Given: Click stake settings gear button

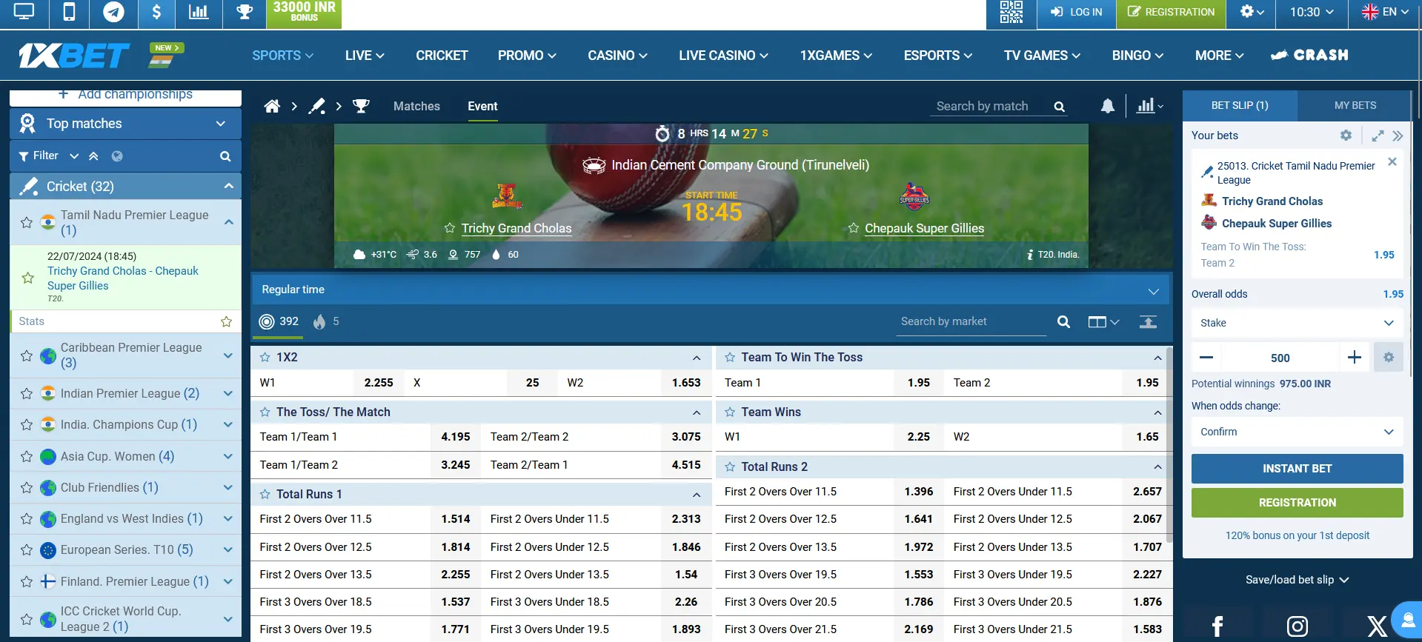Looking at the screenshot, I should point(1389,358).
